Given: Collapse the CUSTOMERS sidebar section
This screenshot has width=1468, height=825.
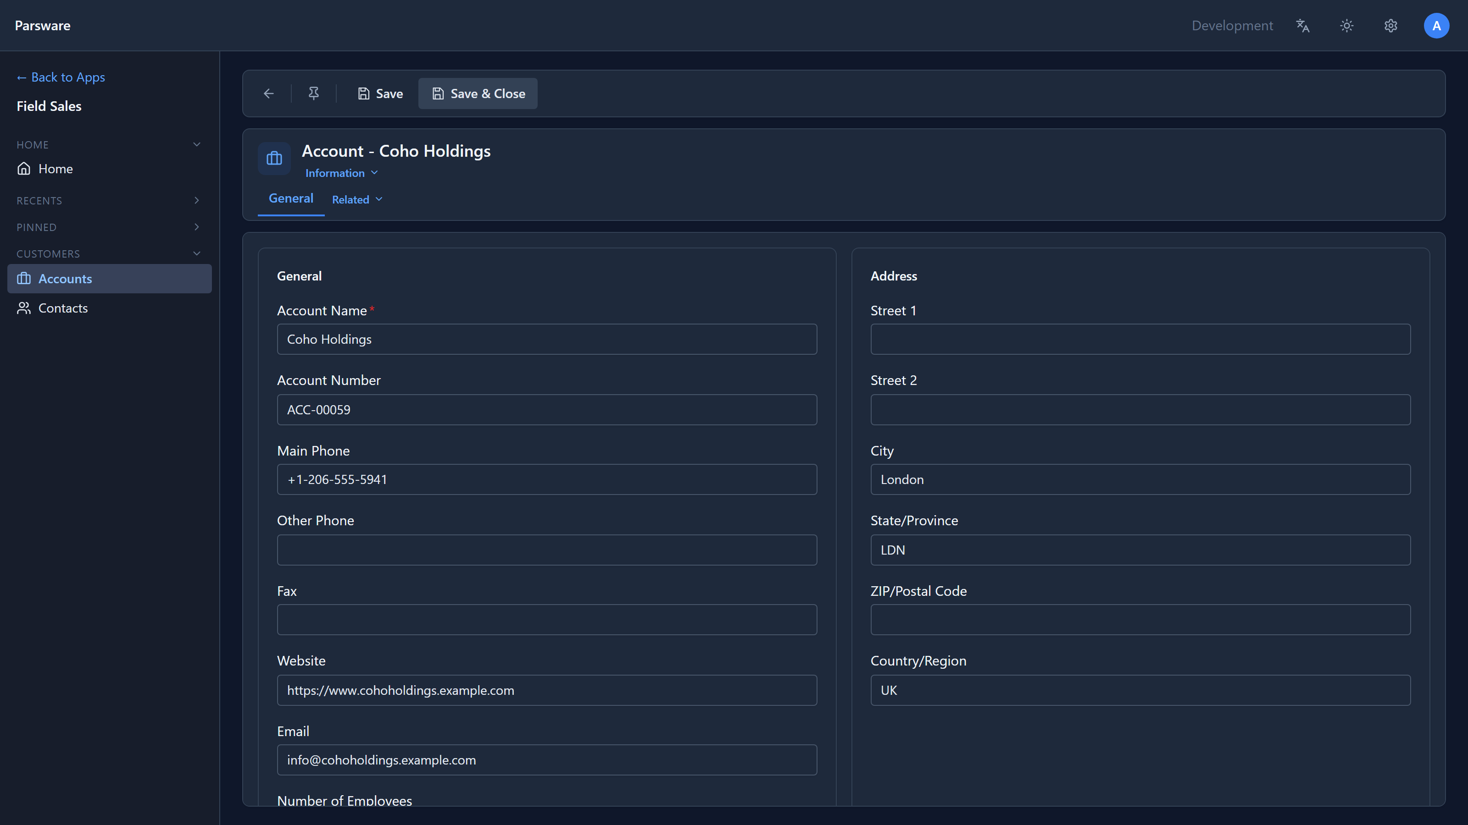Looking at the screenshot, I should [197, 253].
